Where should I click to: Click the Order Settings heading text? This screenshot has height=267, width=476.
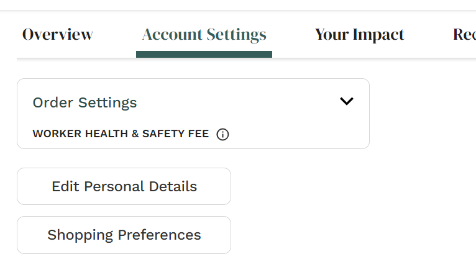(85, 102)
